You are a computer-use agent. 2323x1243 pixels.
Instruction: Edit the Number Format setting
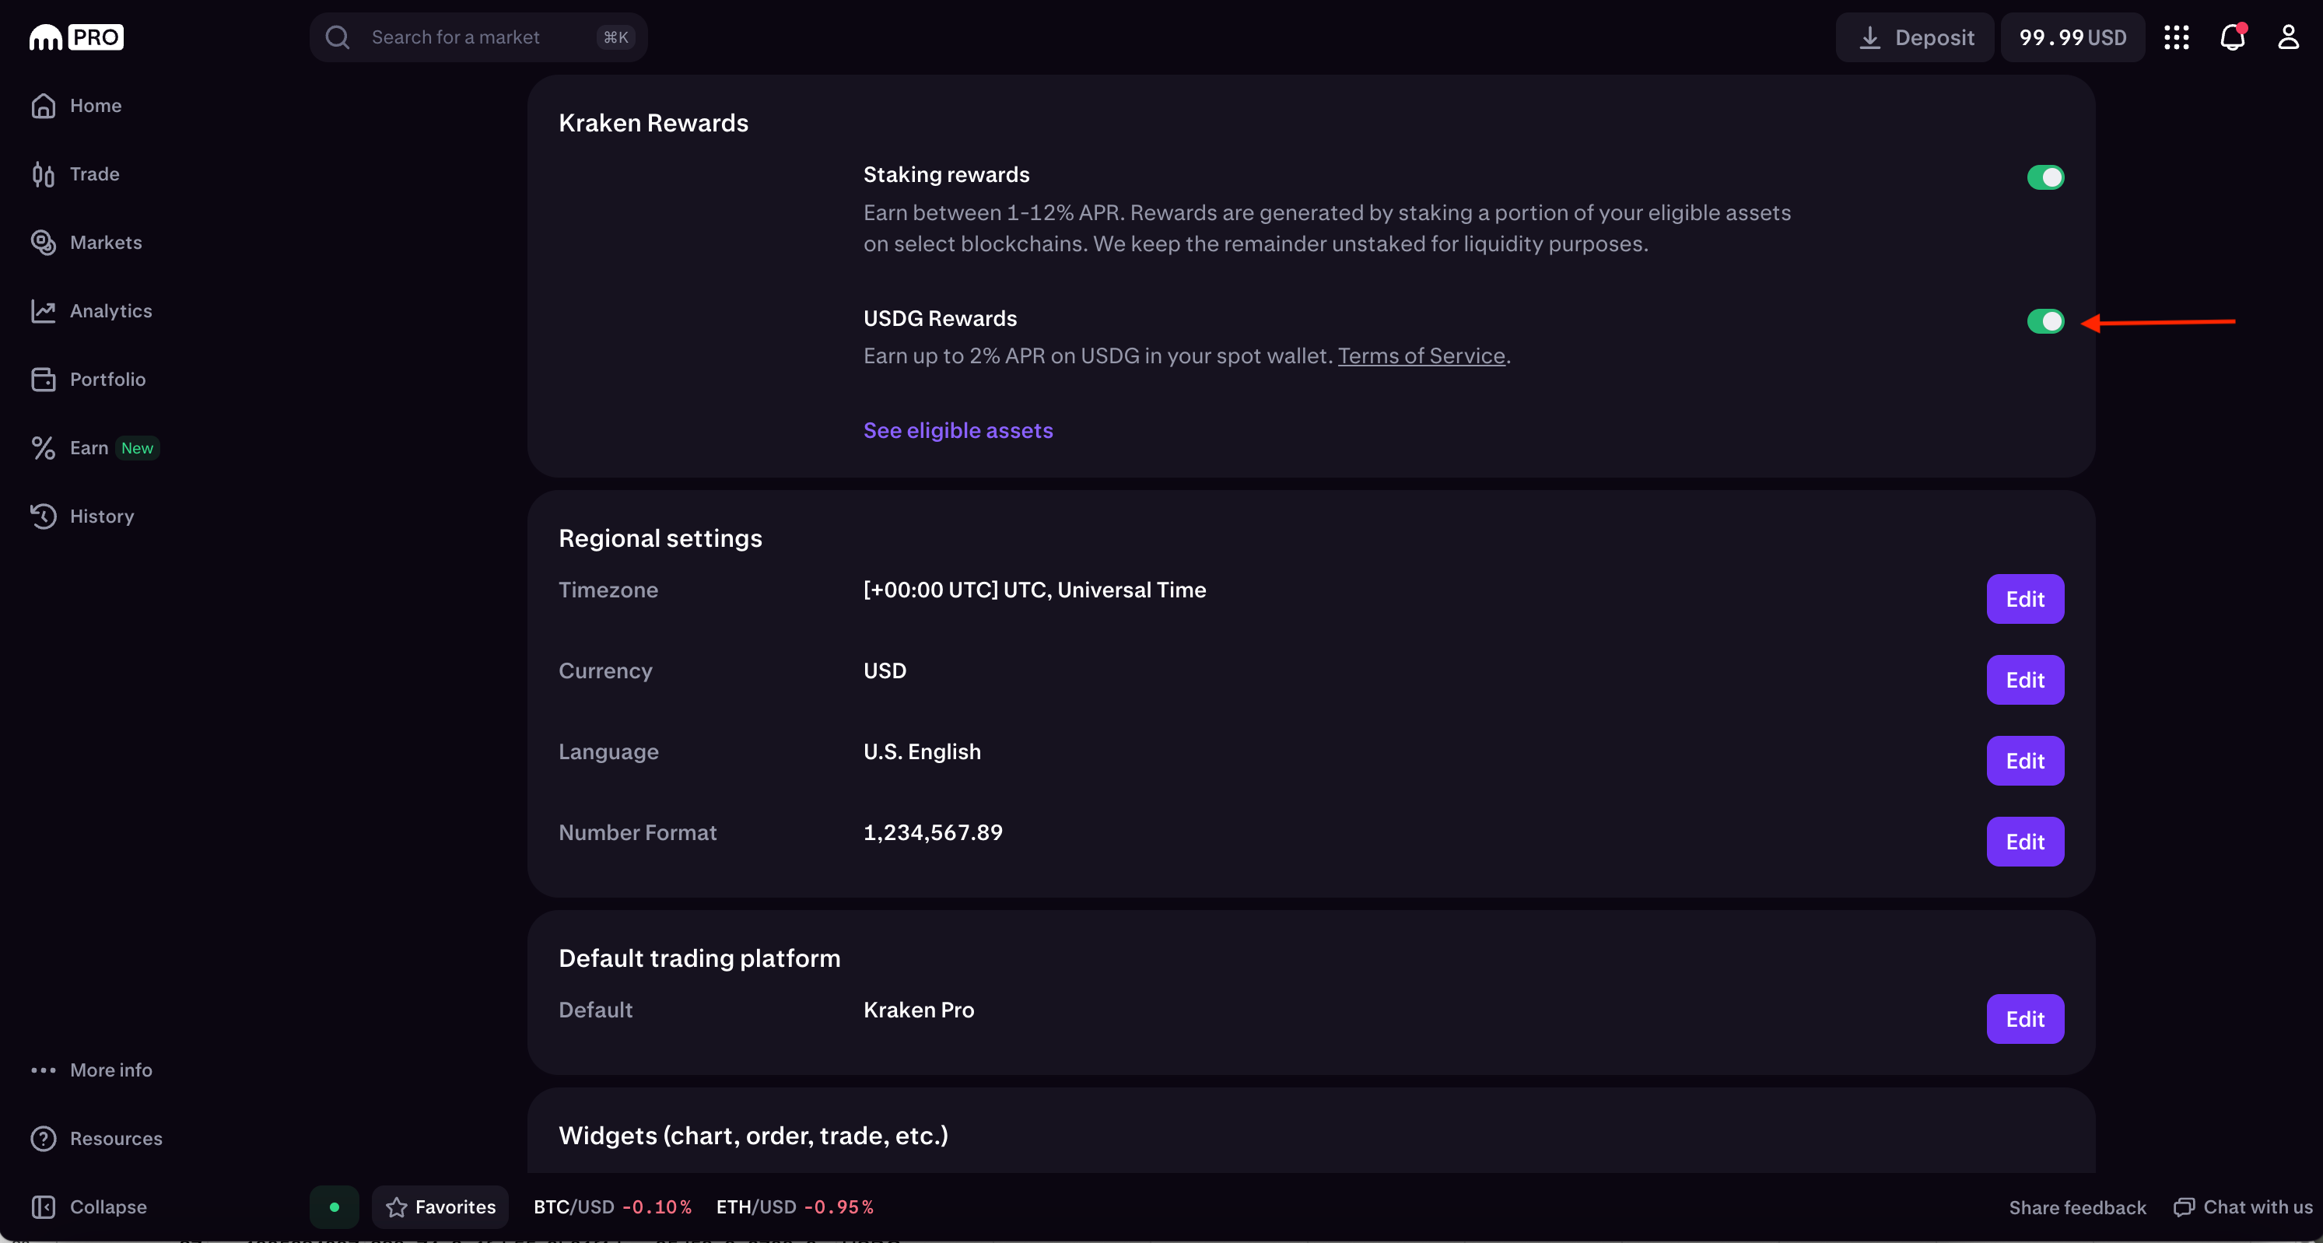[x=2024, y=841]
